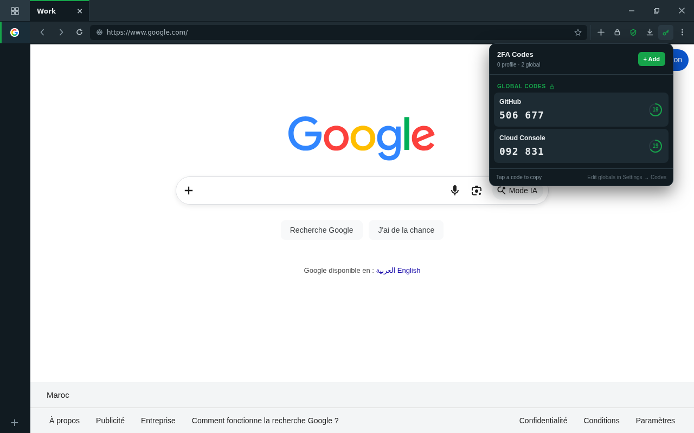Open Publicité footer link

pos(110,421)
